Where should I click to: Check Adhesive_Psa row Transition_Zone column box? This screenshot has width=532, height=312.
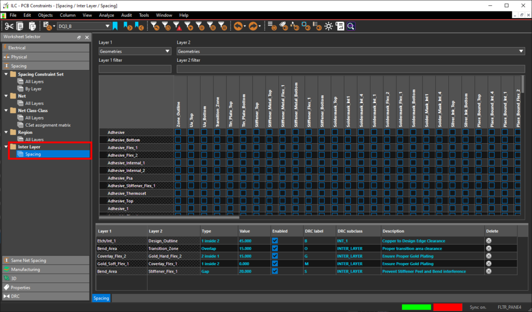pos(217,178)
